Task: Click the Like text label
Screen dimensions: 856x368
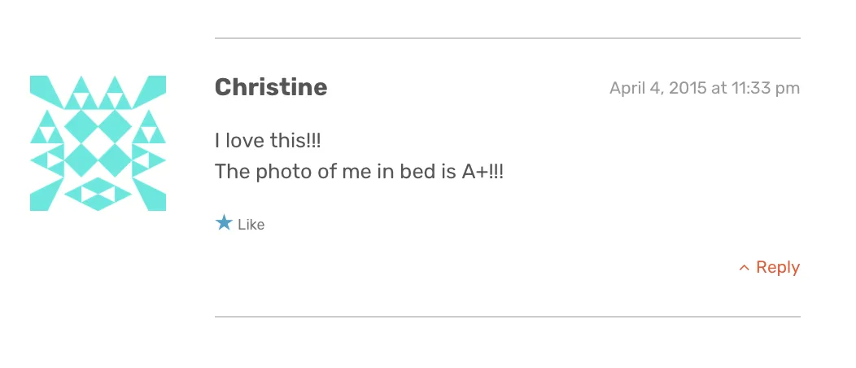Action: point(251,225)
